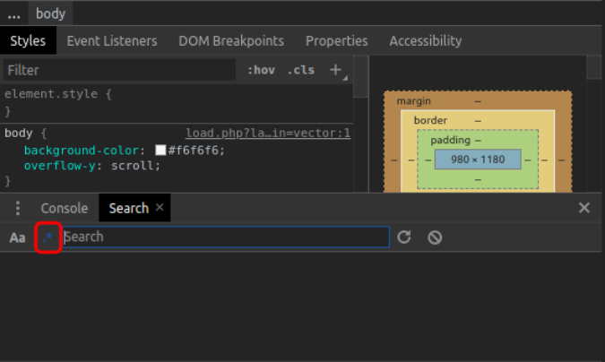The width and height of the screenshot is (605, 362).
Task: Click padding label in box model
Action: click(x=450, y=140)
